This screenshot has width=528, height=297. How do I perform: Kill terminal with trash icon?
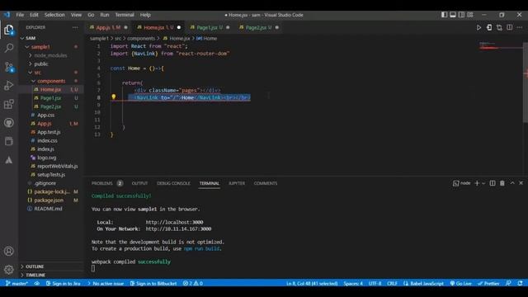(x=502, y=183)
